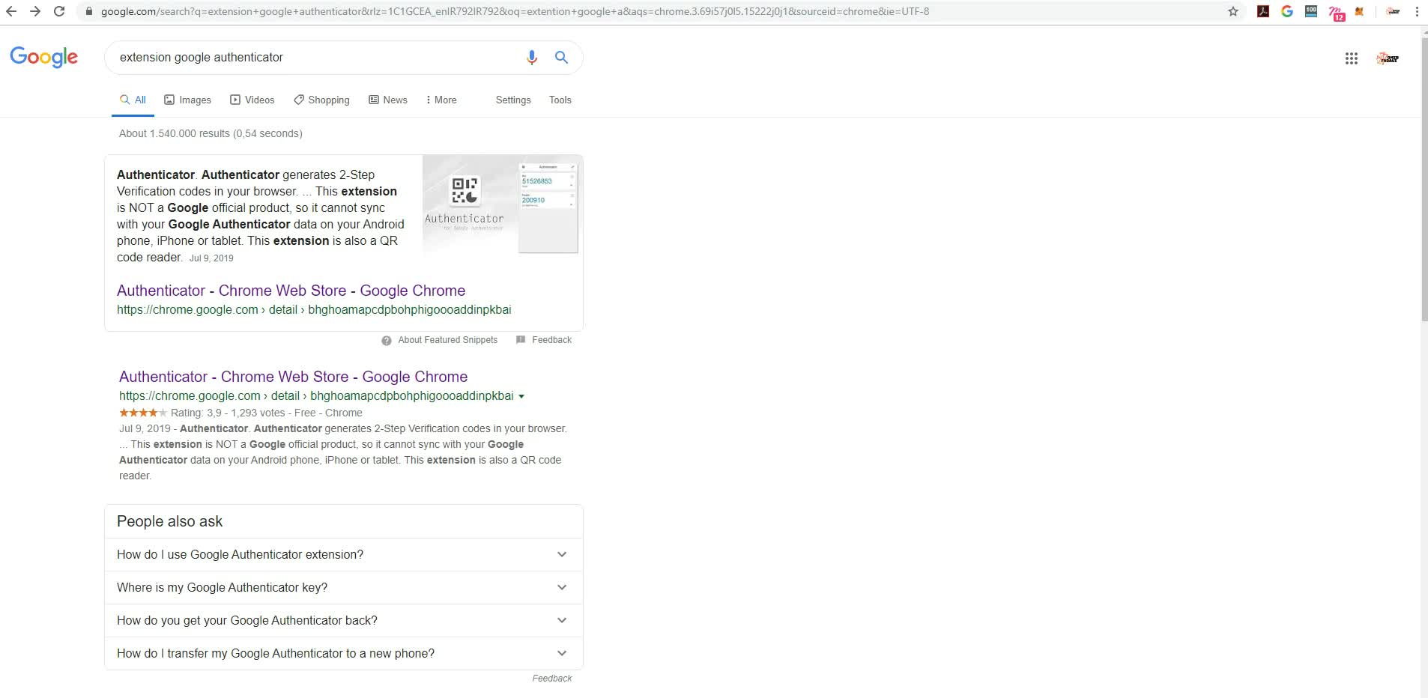Open the MetaMask fox extension
The width and height of the screenshot is (1428, 698).
pos(1359,11)
